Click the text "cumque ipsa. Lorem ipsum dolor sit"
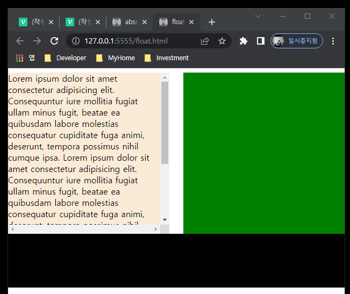350x294 pixels. pyautogui.click(x=79, y=158)
